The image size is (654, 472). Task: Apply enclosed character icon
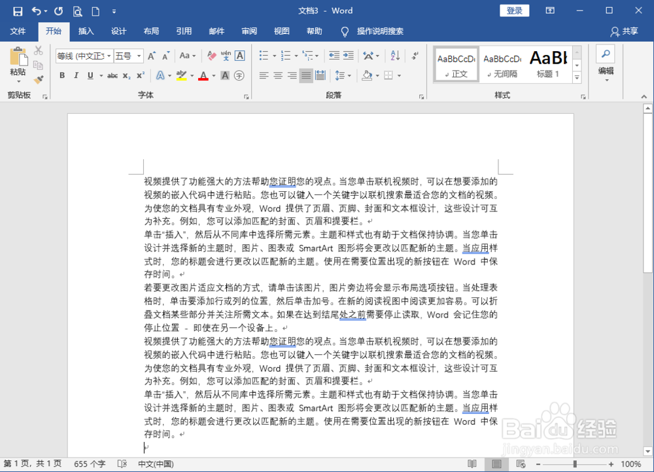[x=239, y=75]
